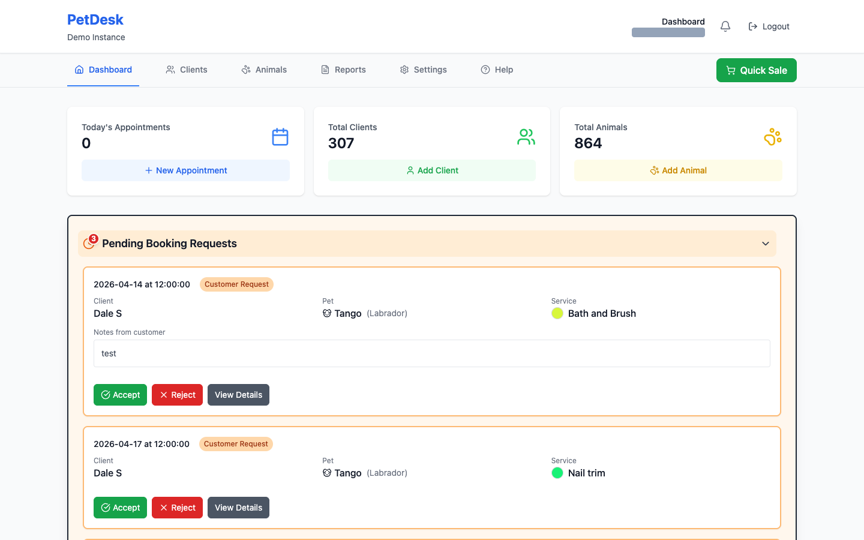The width and height of the screenshot is (864, 540).
Task: Collapse the Pending Booking Requests section
Action: tap(766, 244)
